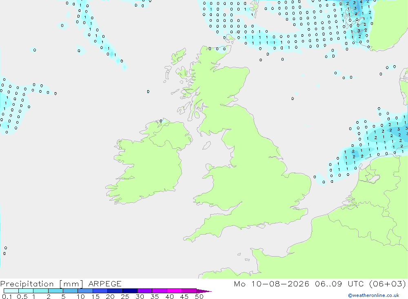
Task: Click the 'Precipitation [mm]' title text
Action: click(x=42, y=284)
